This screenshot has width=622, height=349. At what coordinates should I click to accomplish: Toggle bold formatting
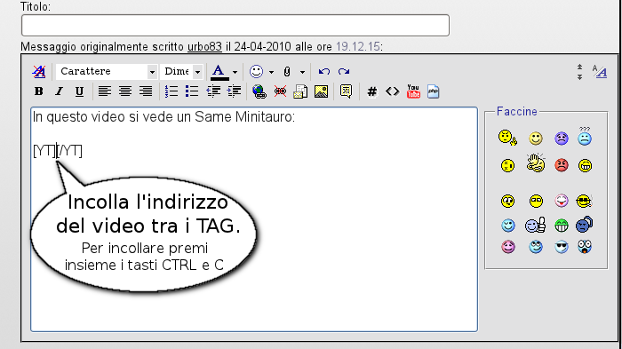tap(38, 91)
